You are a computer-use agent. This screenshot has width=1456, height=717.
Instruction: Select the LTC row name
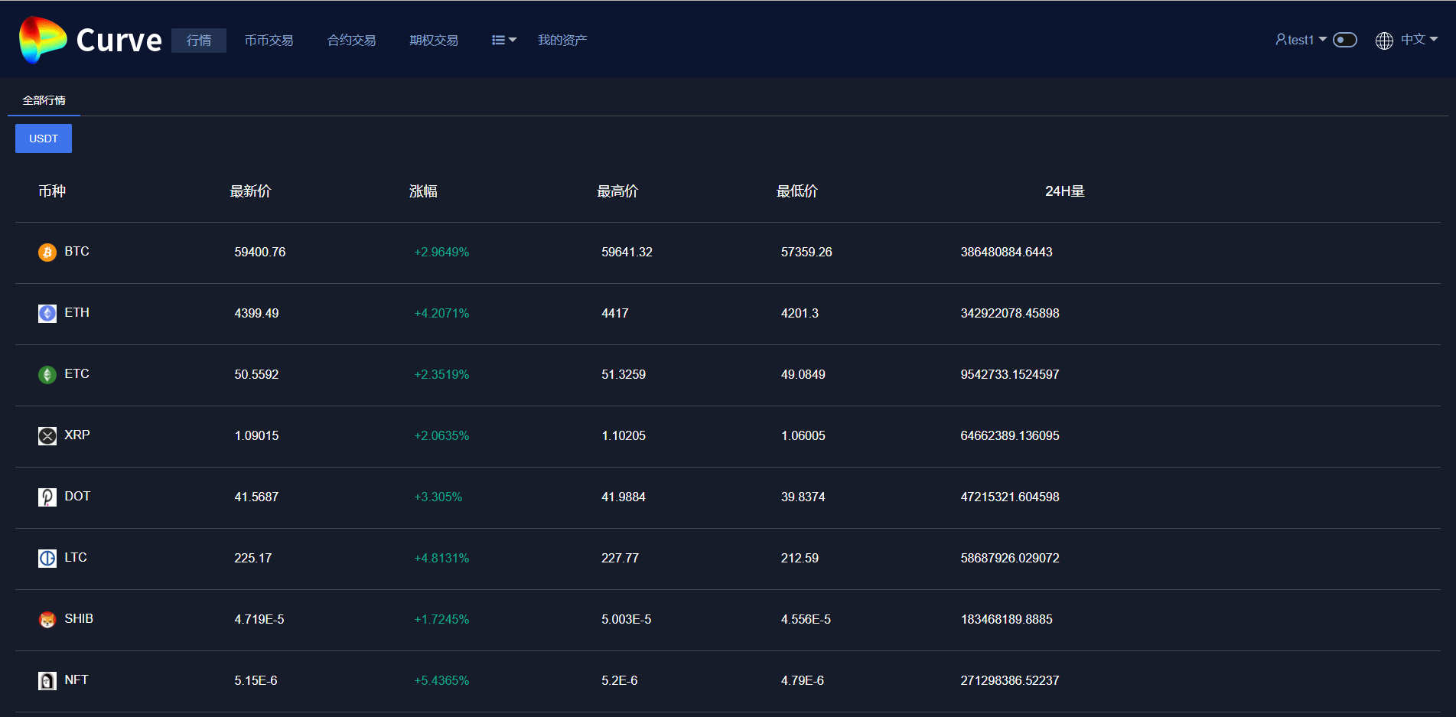[x=76, y=558]
